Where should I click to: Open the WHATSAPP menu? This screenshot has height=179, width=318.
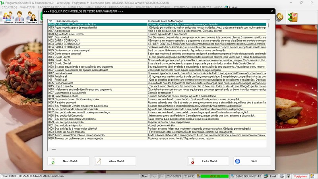tap(27, 7)
